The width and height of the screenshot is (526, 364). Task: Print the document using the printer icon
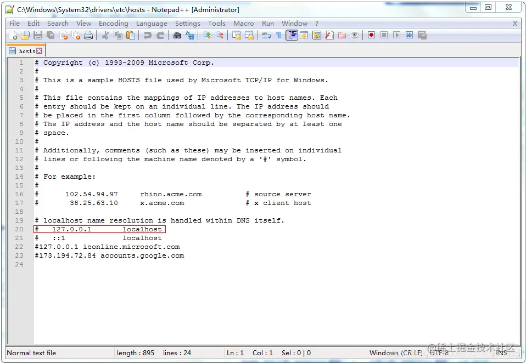coord(88,35)
